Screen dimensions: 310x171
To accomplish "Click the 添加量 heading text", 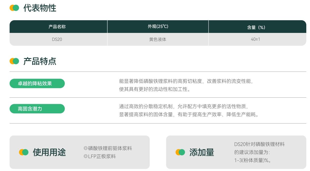I will 202,152.
